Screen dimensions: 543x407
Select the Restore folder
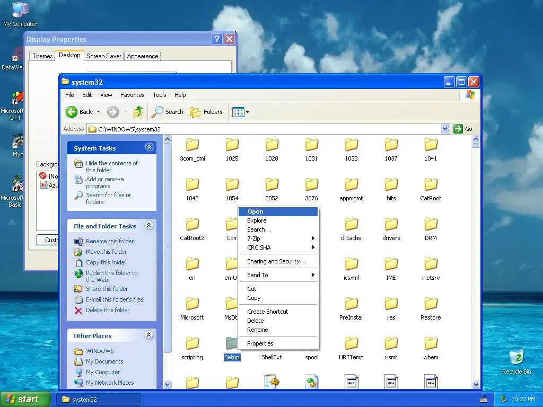(431, 309)
